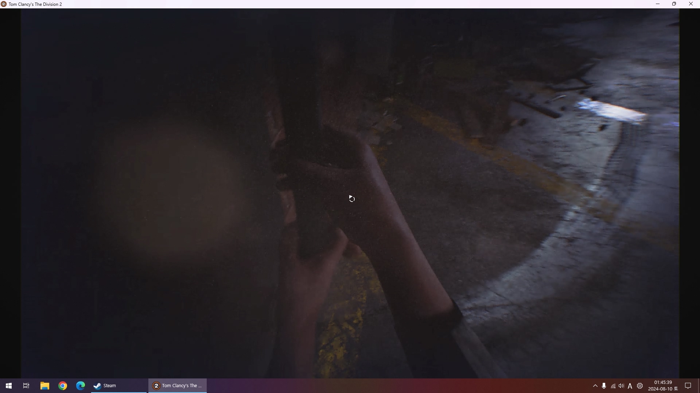The height and width of the screenshot is (393, 700).
Task: Expand hidden system tray icons chevron
Action: [595, 386]
